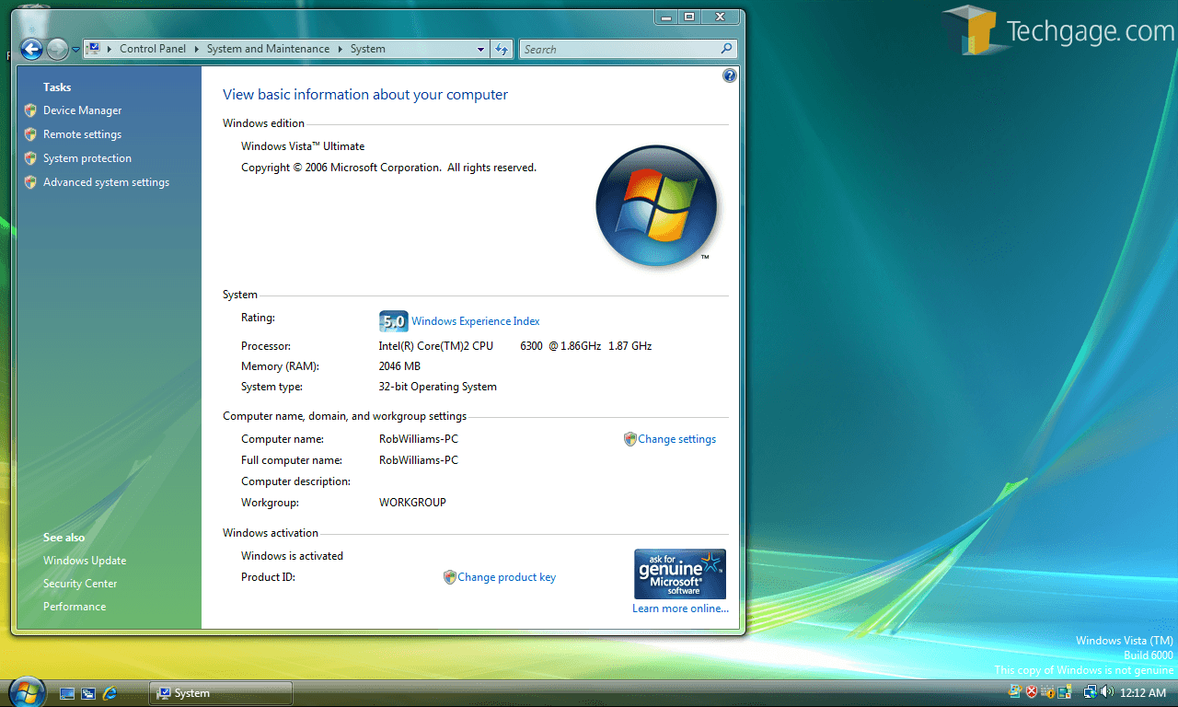The width and height of the screenshot is (1178, 707).
Task: Click shield icon beside Change product key
Action: pos(450,577)
